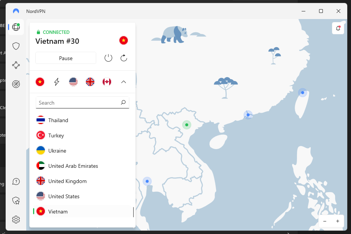Viewport: 351px width, 234px height.
Task: Click the Pause button
Action: pos(66,58)
